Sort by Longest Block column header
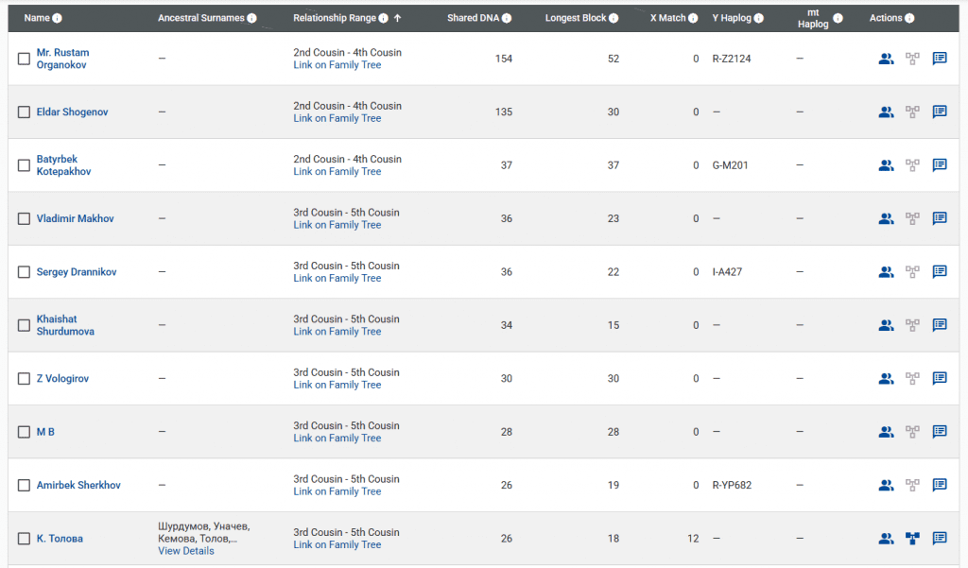Viewport: 968px width, 568px height. (x=576, y=18)
